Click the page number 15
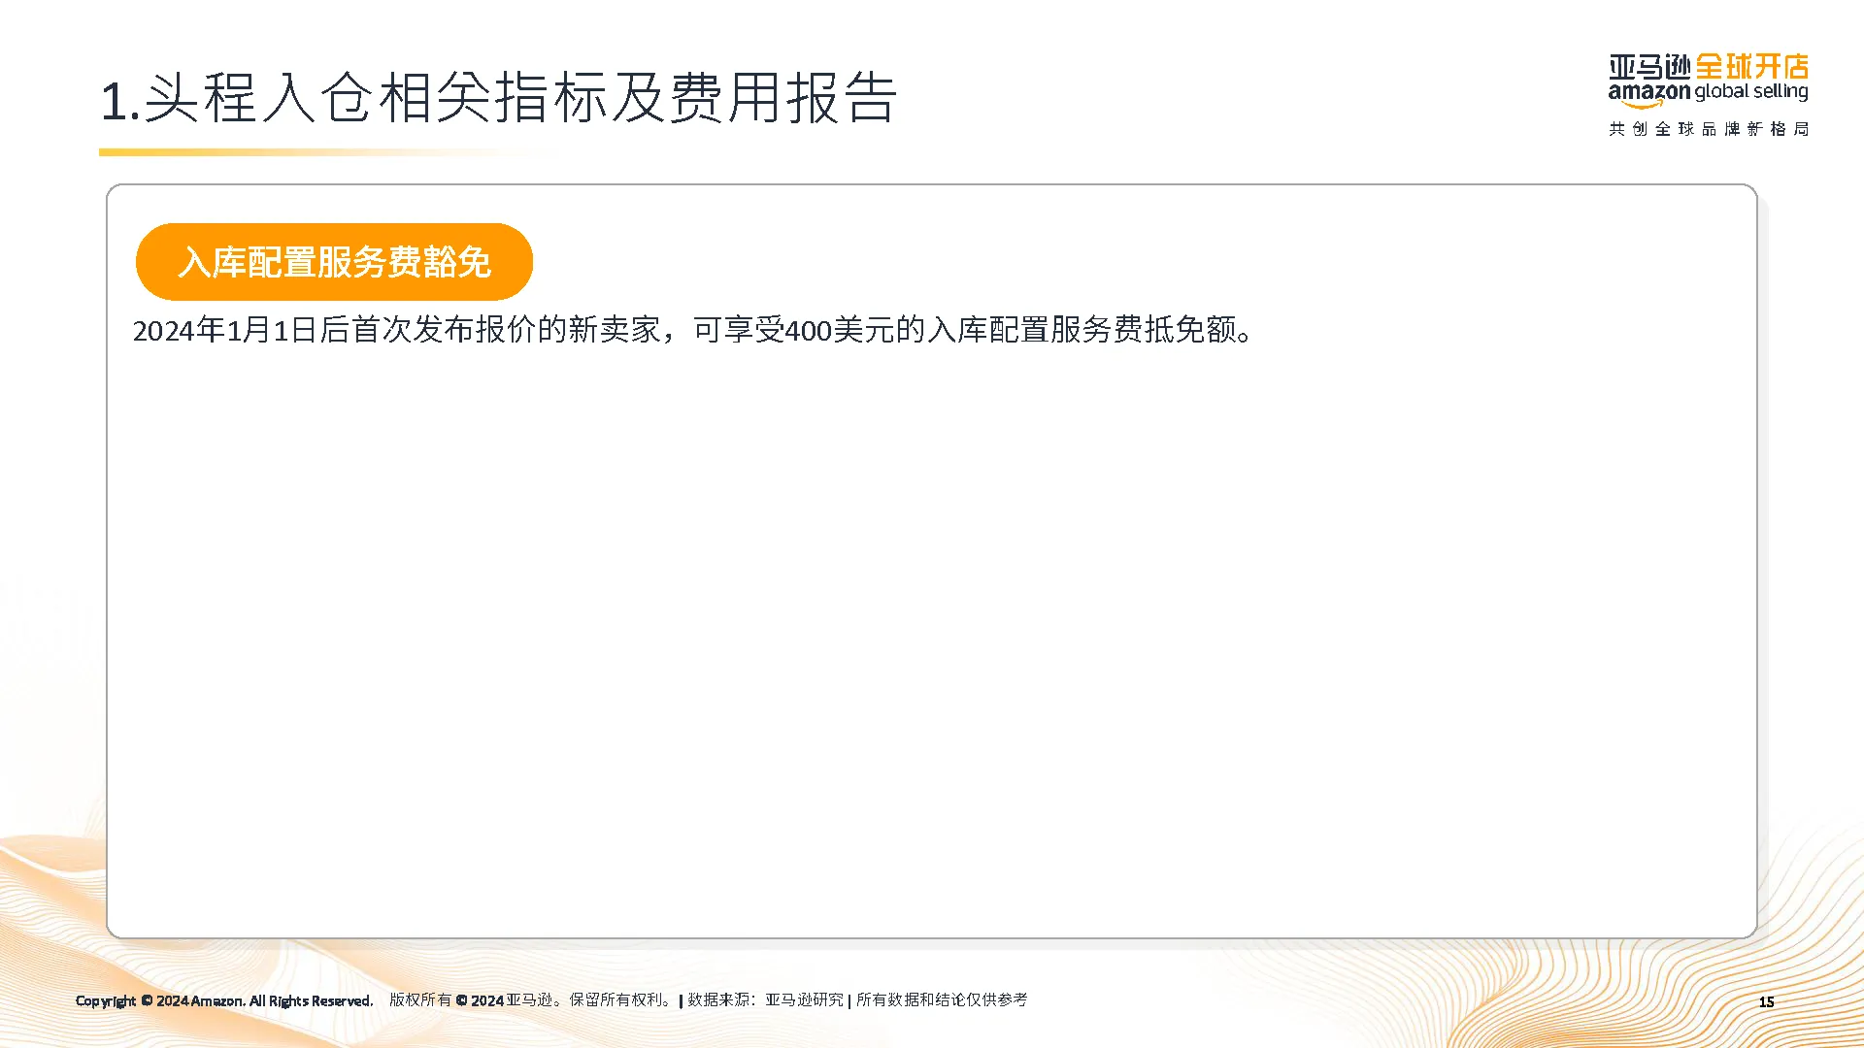 pyautogui.click(x=1766, y=1001)
